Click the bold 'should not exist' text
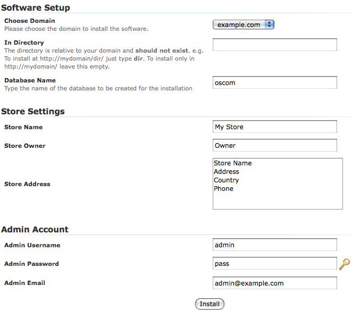Image resolution: width=352 pixels, height=318 pixels. [162, 51]
